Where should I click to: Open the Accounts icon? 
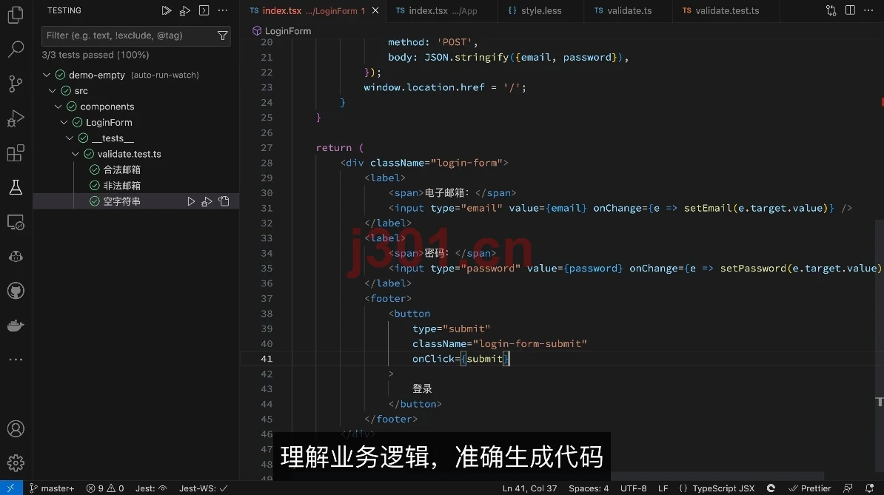tap(16, 428)
